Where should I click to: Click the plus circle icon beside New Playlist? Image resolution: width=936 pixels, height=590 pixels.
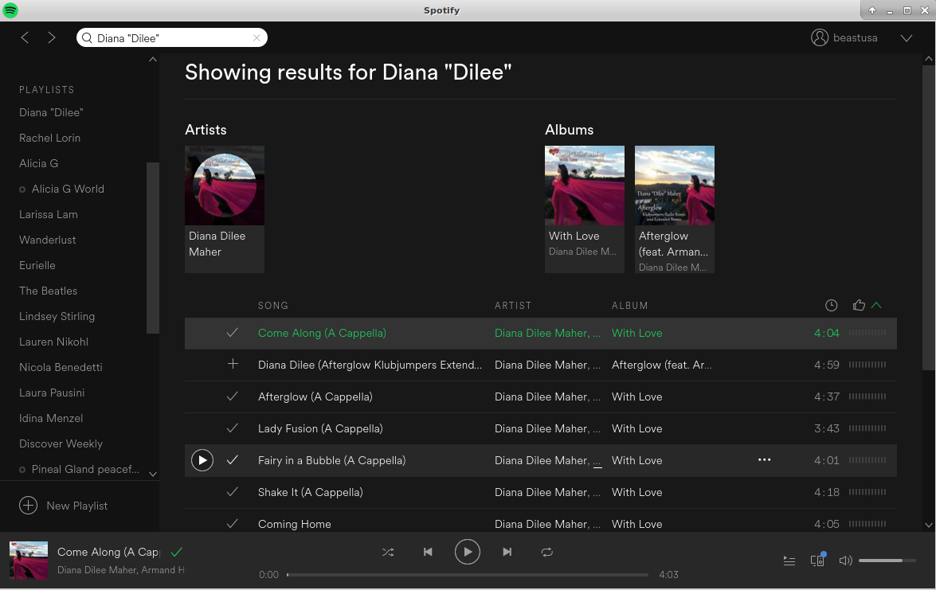(x=28, y=506)
